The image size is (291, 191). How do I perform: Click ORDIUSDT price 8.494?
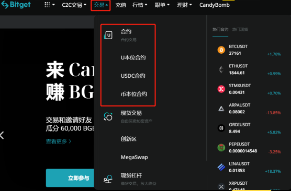coord(234,132)
